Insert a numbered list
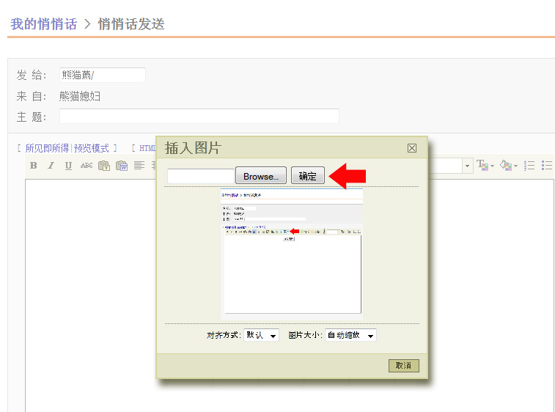This screenshot has width=555, height=412. tap(529, 166)
